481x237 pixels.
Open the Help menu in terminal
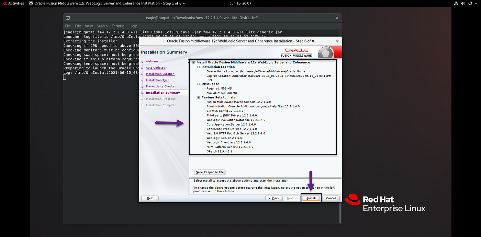pos(133,26)
